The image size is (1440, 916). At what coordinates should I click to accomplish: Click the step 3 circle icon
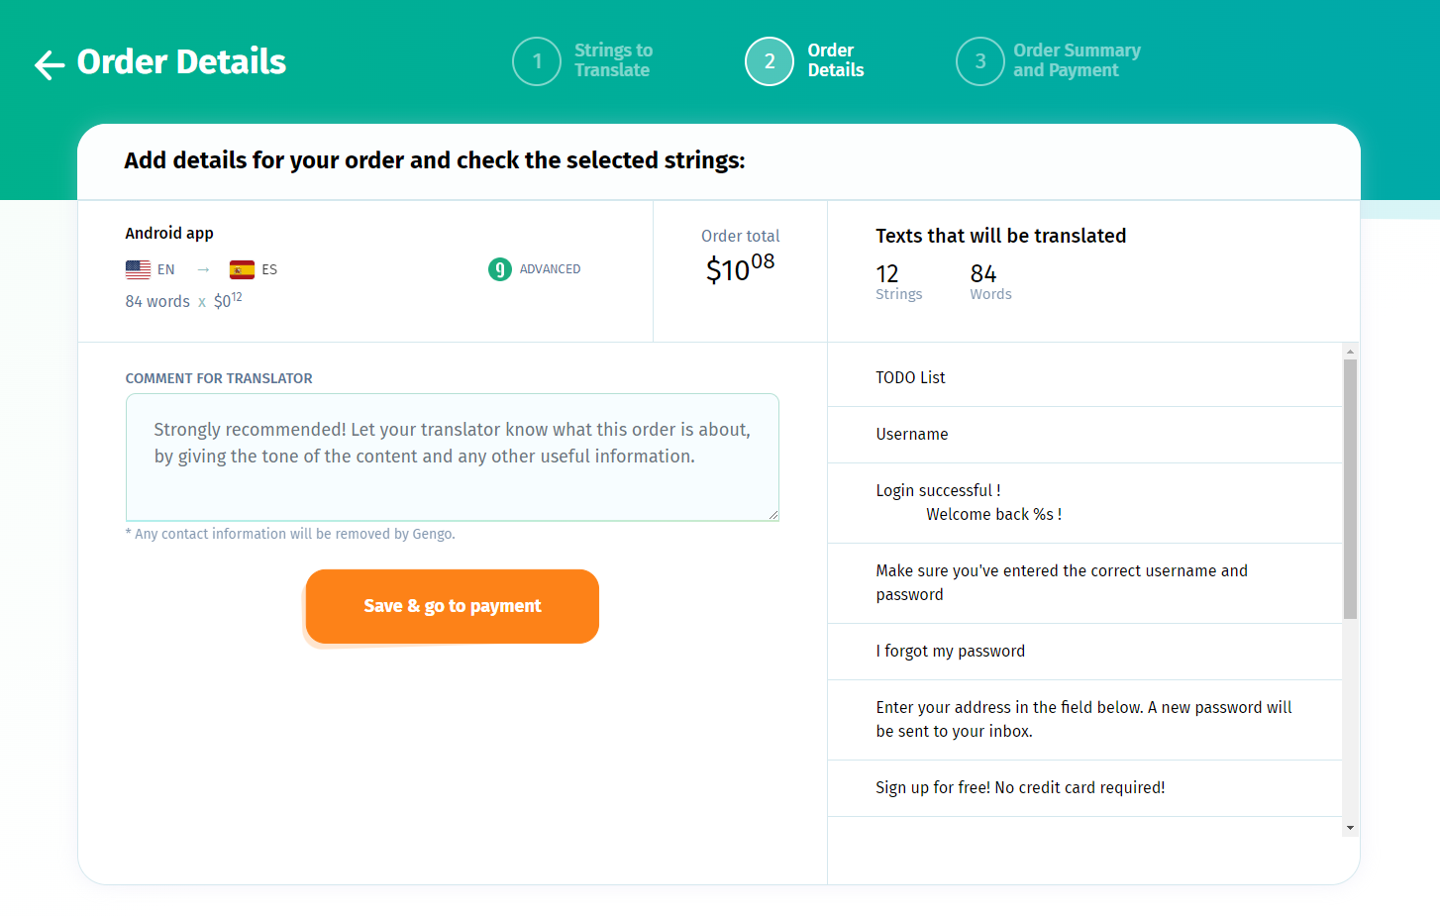pyautogui.click(x=980, y=61)
